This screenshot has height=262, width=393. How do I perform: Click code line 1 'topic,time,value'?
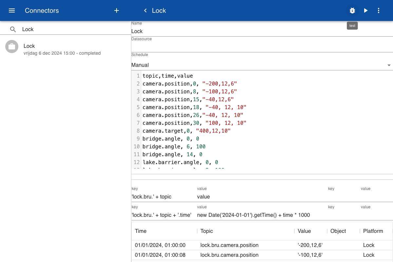point(168,76)
